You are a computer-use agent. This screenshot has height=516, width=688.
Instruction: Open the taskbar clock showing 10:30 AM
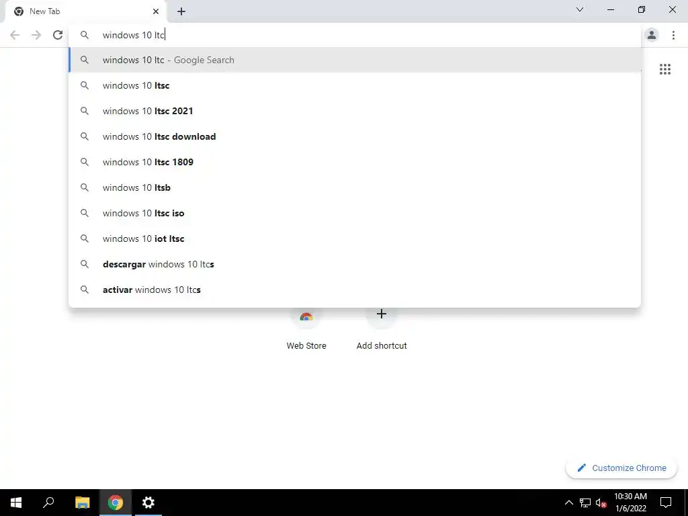tap(630, 503)
